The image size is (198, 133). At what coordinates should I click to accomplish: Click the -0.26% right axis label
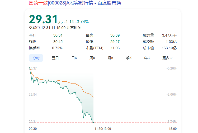point(172,68)
